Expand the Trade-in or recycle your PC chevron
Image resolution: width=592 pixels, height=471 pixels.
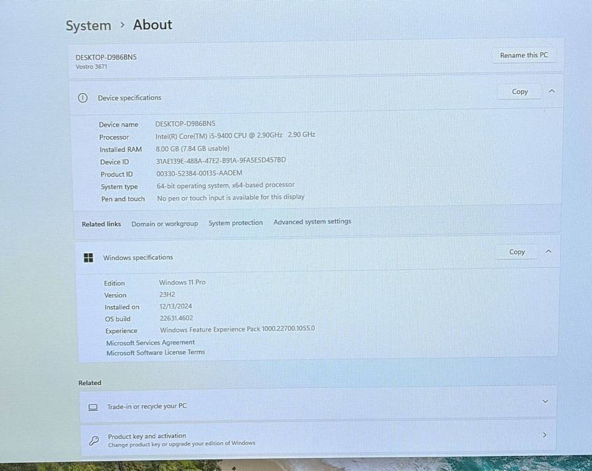coord(545,401)
